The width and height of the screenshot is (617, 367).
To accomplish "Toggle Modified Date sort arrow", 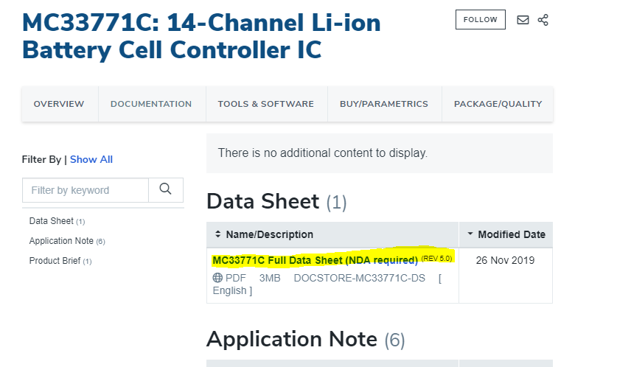I will [470, 234].
